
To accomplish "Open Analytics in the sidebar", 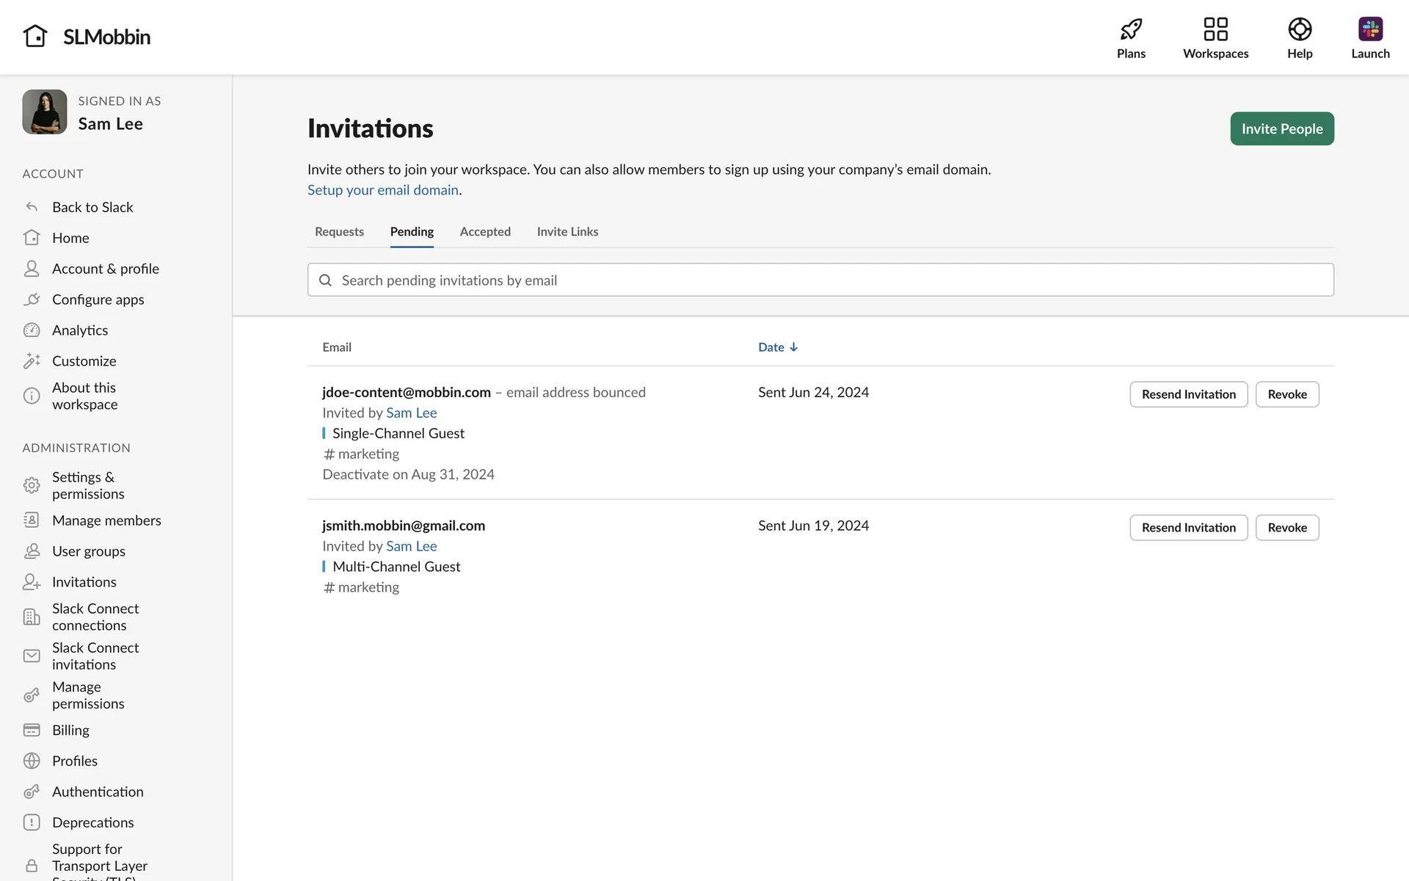I will [x=80, y=330].
